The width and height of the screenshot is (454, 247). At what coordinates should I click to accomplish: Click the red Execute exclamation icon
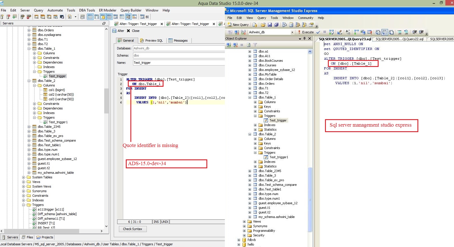point(299,32)
